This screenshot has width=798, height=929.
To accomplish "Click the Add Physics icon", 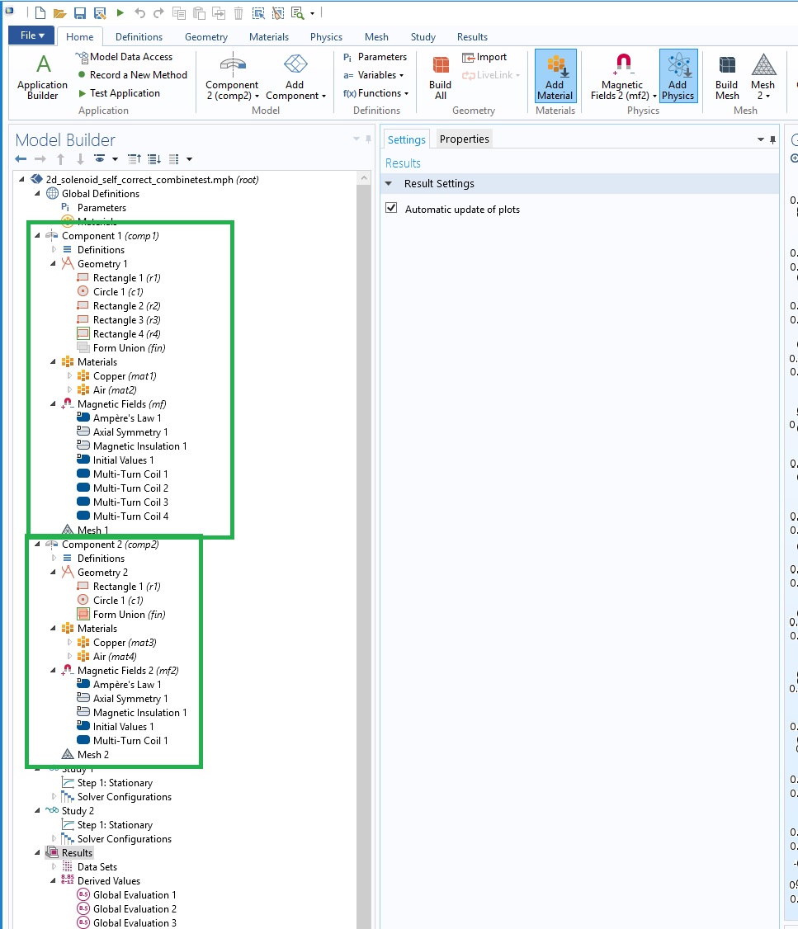I will pos(678,77).
